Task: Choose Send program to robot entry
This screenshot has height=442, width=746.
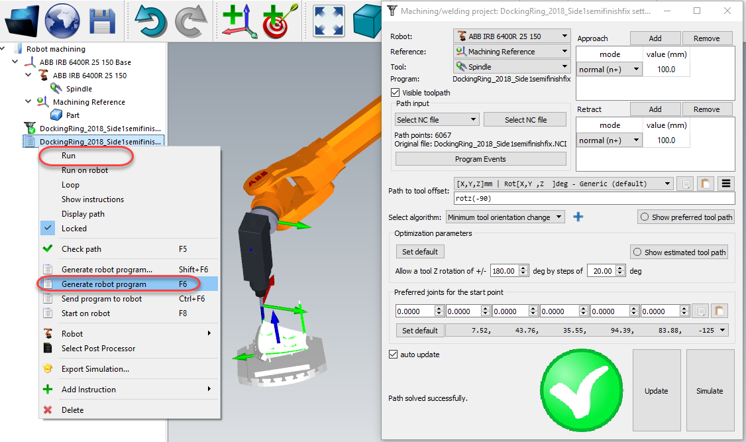Action: tap(102, 299)
